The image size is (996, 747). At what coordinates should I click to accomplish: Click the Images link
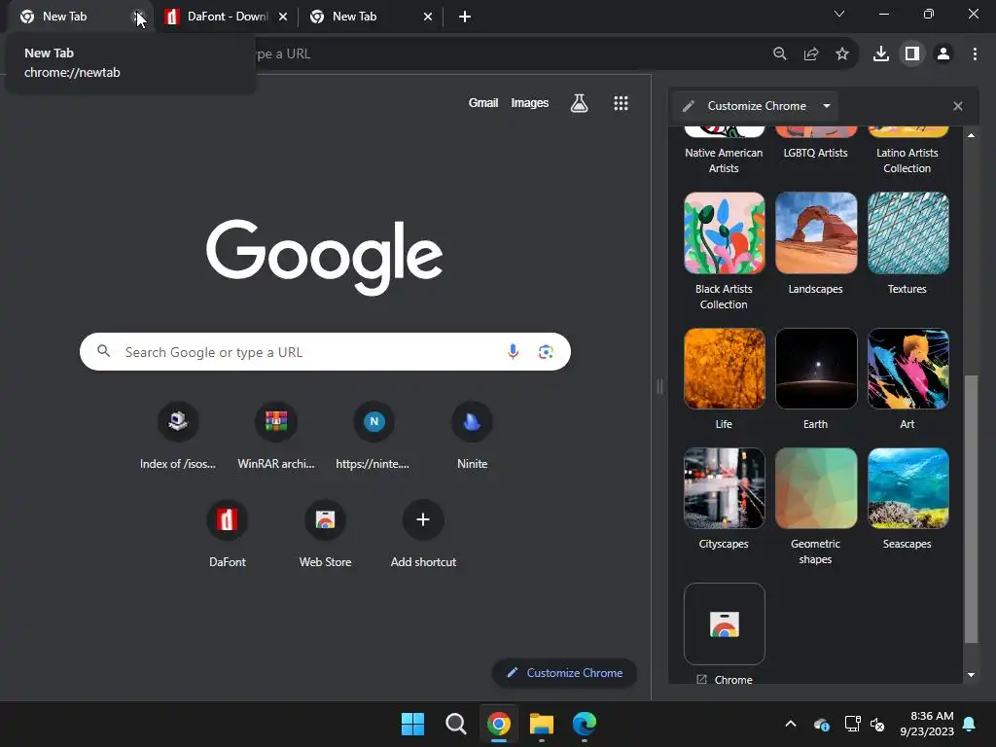530,103
